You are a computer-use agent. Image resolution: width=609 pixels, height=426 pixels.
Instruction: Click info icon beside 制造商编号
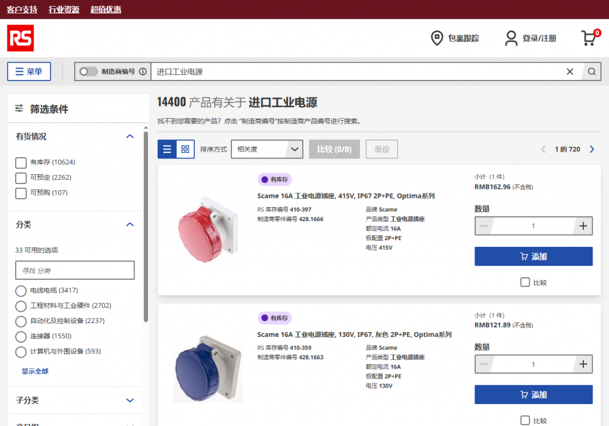click(143, 71)
